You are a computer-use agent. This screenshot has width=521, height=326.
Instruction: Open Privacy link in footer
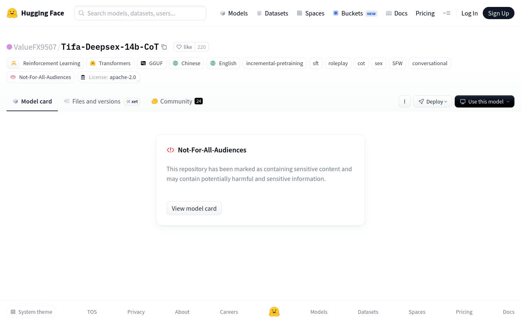(x=136, y=312)
